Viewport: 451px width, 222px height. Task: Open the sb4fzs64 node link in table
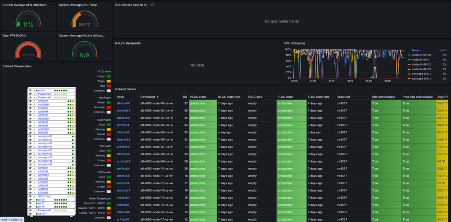coord(123,168)
